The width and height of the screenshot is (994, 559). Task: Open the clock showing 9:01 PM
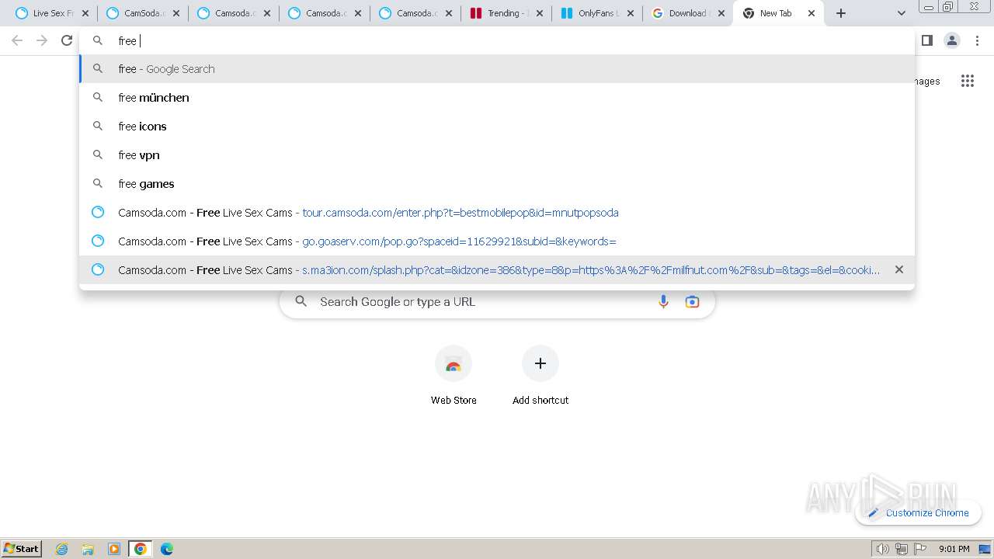(x=954, y=549)
